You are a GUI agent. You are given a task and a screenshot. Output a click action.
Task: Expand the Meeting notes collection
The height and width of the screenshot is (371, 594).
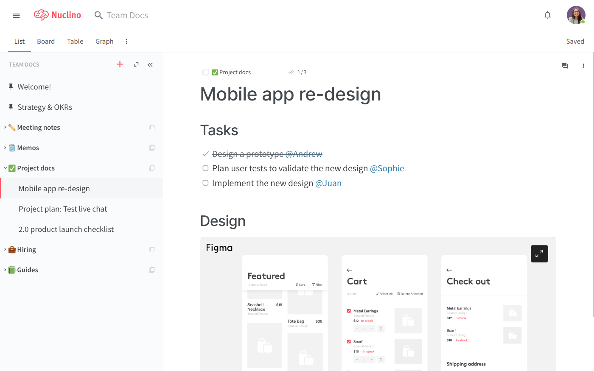pos(5,127)
